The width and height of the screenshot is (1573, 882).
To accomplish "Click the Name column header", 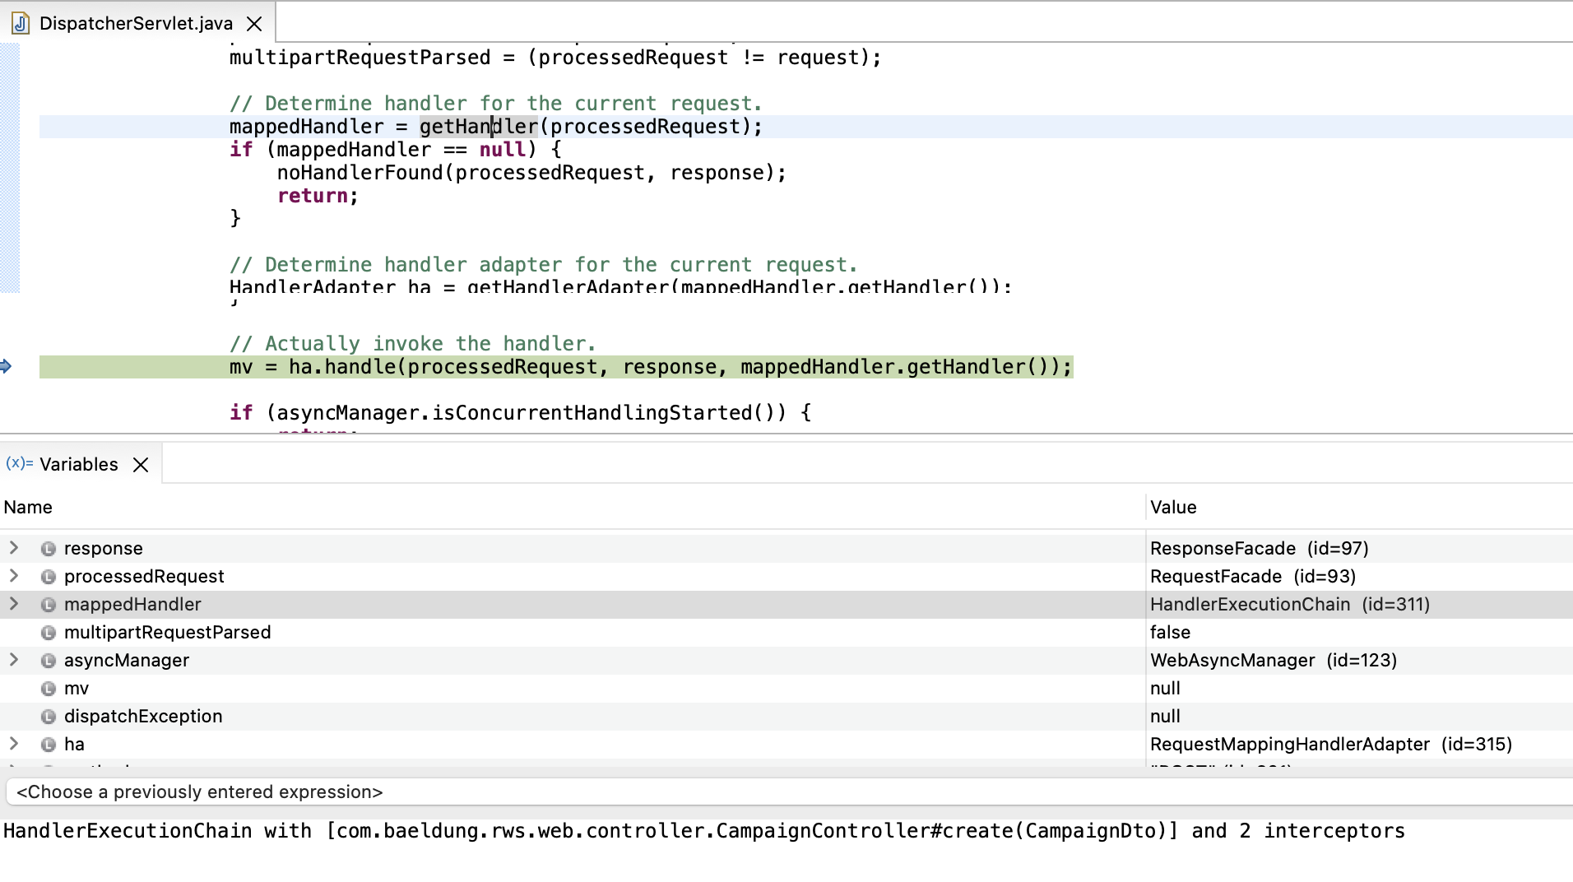I will (x=28, y=508).
